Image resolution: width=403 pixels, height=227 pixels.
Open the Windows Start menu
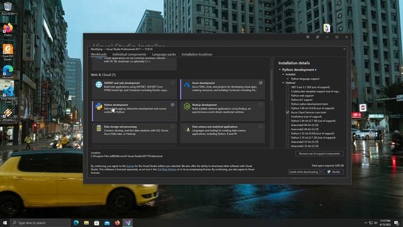[5, 223]
